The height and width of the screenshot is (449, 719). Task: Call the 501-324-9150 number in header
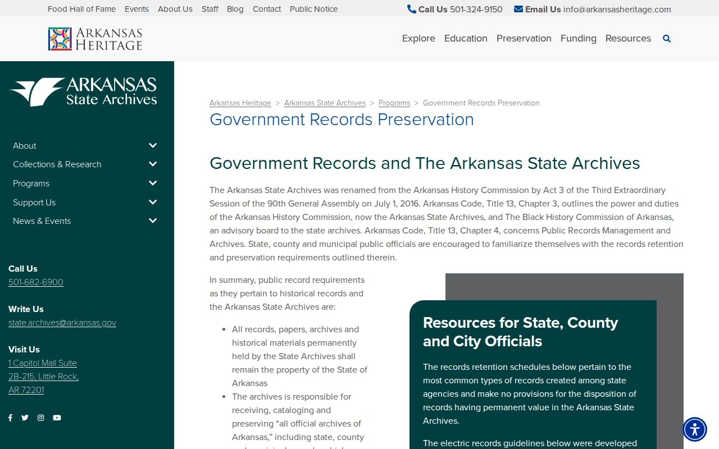point(476,9)
